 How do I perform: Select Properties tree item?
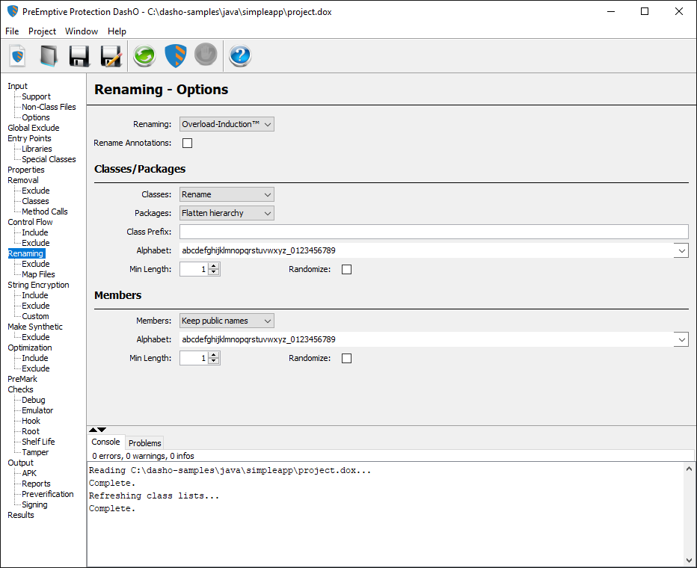click(25, 170)
